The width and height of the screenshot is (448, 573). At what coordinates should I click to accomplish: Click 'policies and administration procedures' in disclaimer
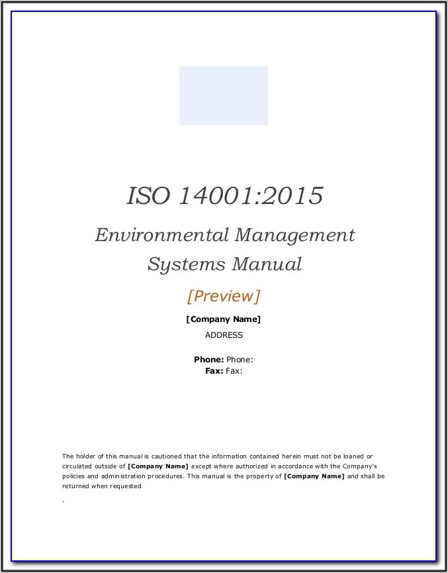point(122,476)
